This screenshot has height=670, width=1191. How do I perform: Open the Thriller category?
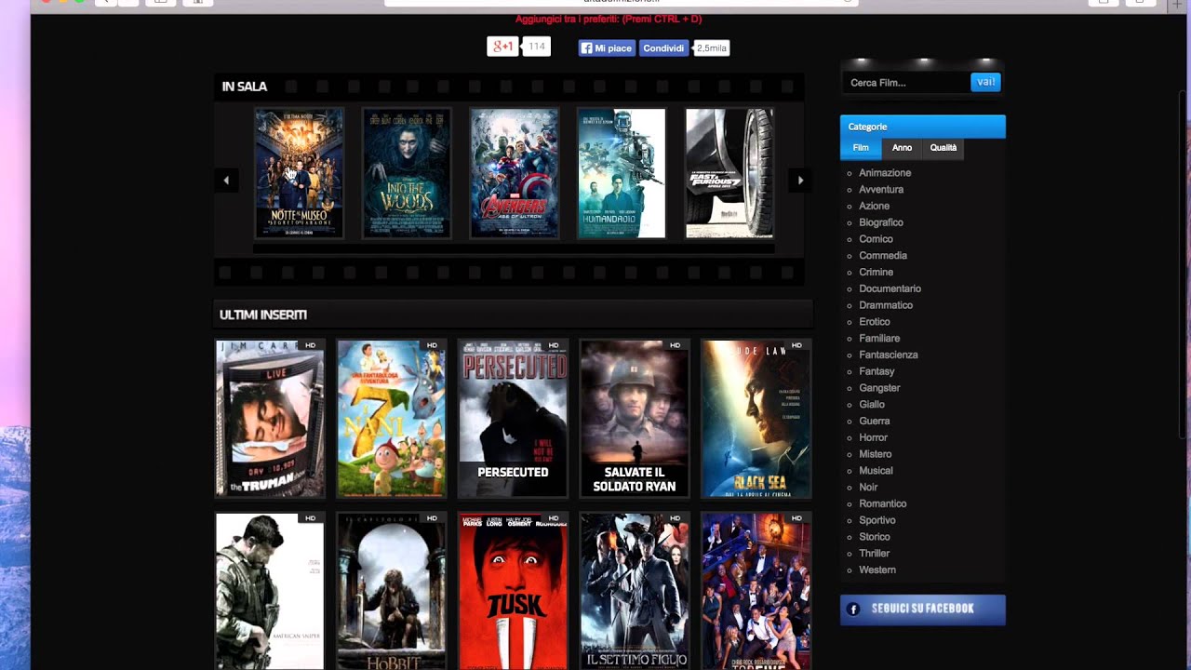tap(875, 554)
